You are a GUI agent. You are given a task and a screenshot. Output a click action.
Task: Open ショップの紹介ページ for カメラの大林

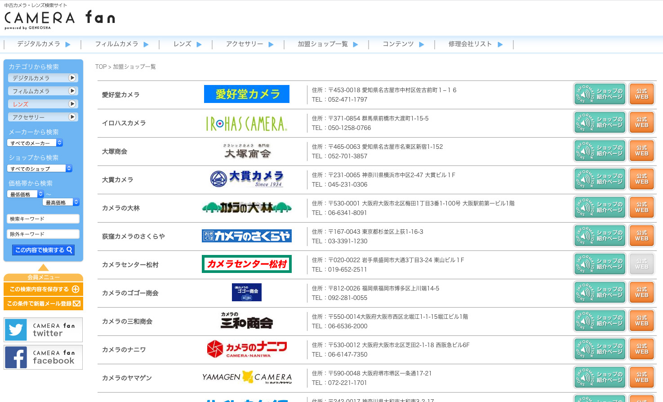pyautogui.click(x=600, y=207)
